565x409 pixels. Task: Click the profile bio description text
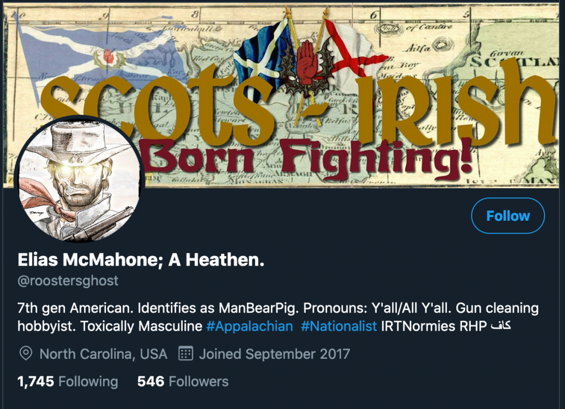pos(278,317)
